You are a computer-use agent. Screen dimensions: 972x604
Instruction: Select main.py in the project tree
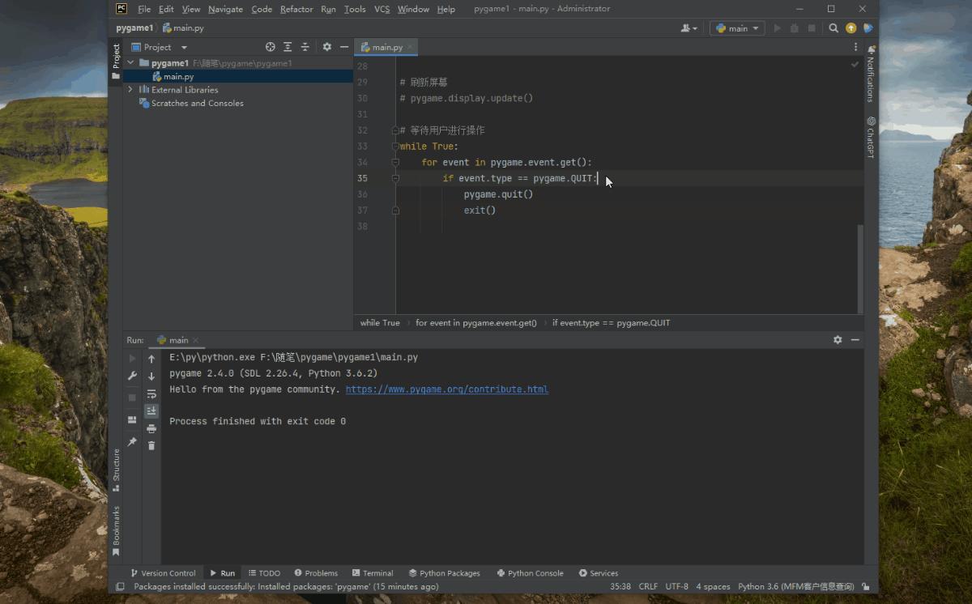click(x=178, y=76)
